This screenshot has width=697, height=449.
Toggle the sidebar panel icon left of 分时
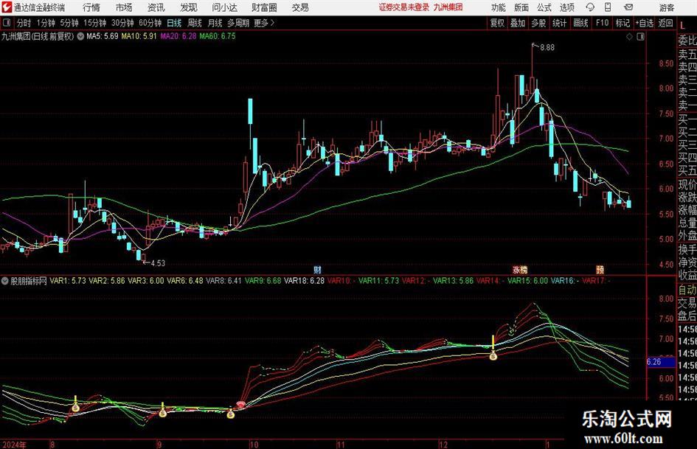click(x=7, y=23)
